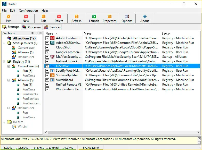The width and height of the screenshot is (202, 150).
Task: Toggle the GoogleChromeA... checkbox
Action: (47, 52)
